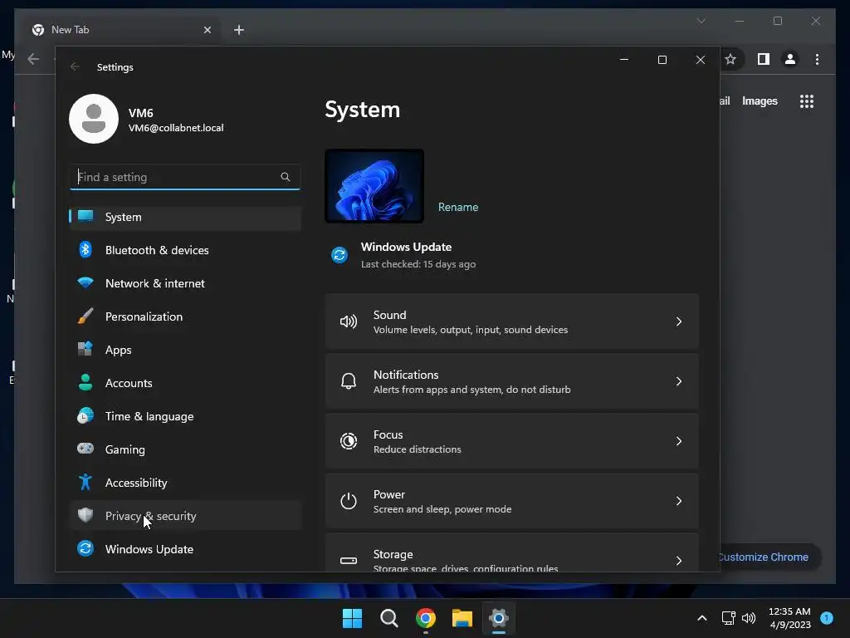The width and height of the screenshot is (850, 638).
Task: Expand the Notifications chevron arrow
Action: [x=679, y=381]
